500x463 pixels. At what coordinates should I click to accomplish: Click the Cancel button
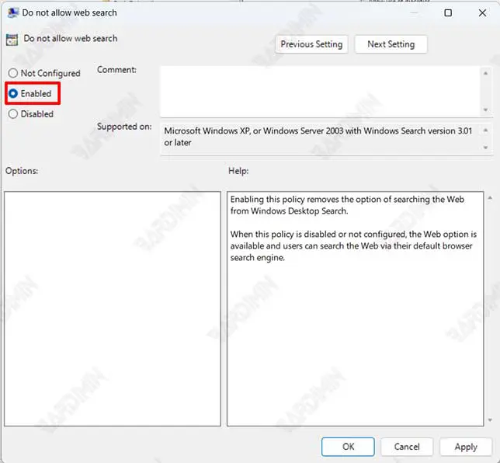407,447
